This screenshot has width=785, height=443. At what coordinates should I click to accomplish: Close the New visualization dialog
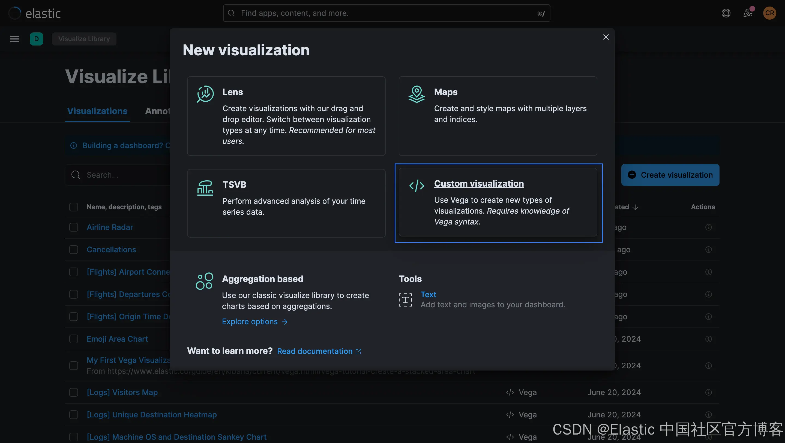606,37
